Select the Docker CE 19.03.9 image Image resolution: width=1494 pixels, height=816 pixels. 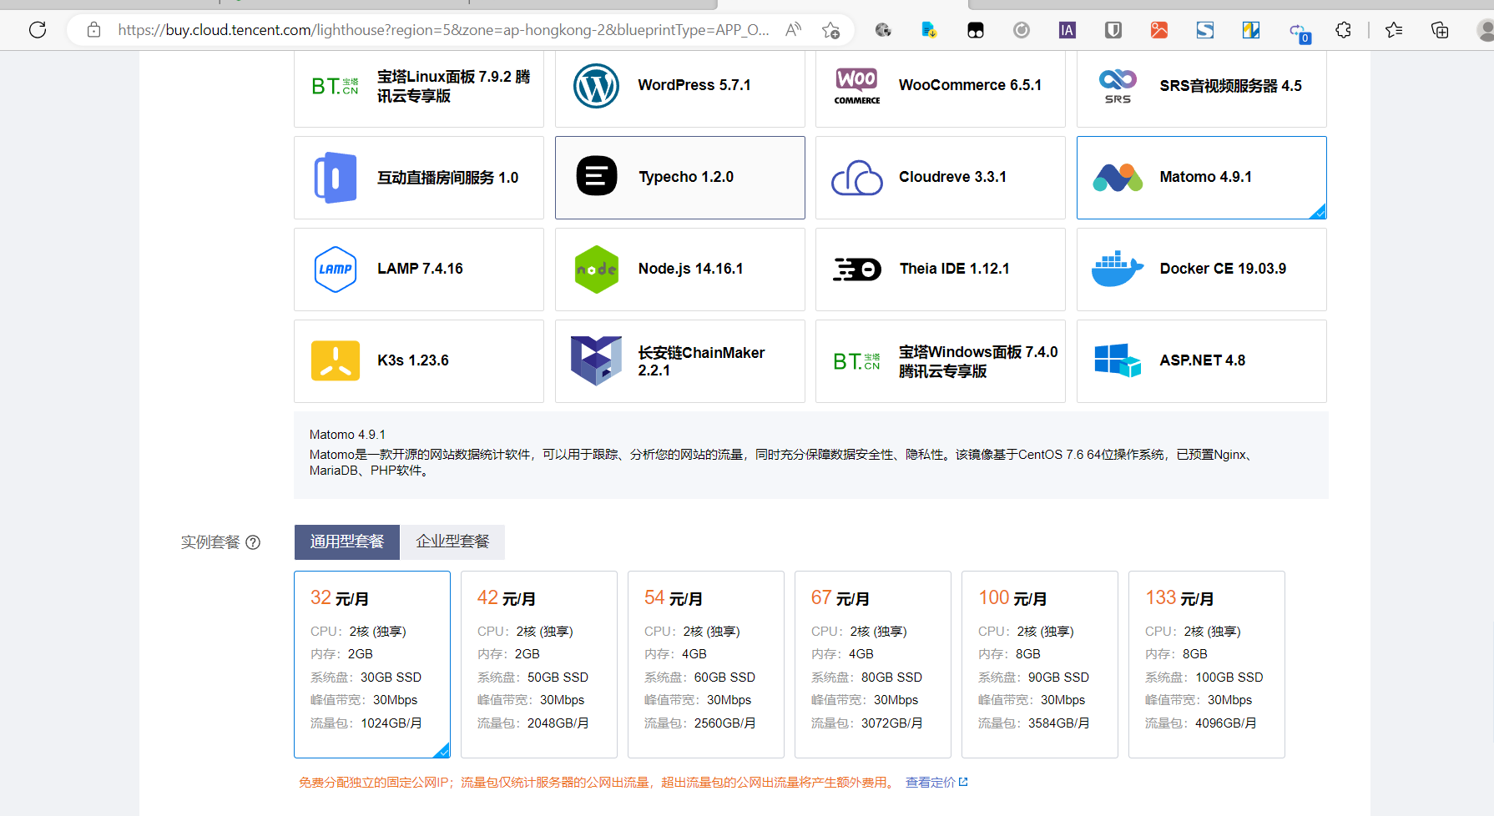(x=1201, y=269)
